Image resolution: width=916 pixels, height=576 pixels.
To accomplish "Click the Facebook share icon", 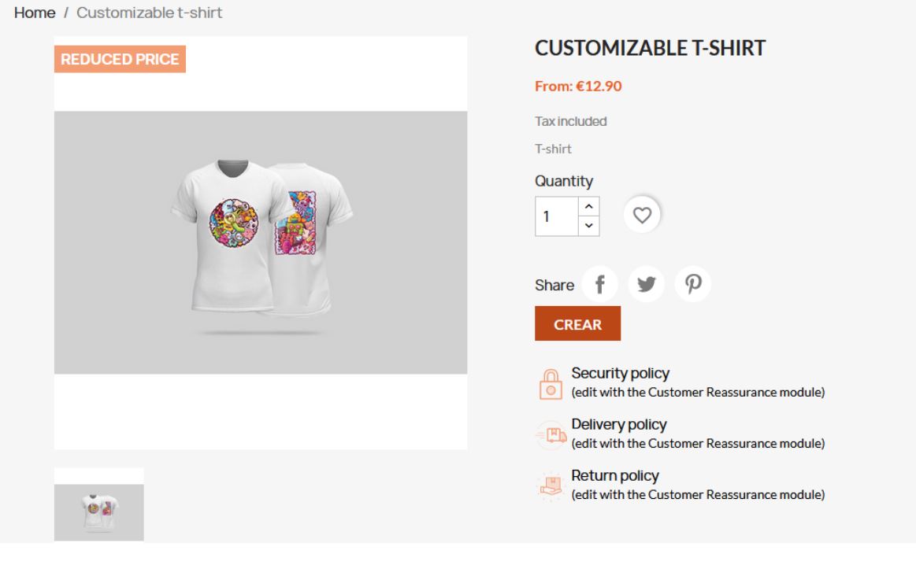I will coord(599,284).
